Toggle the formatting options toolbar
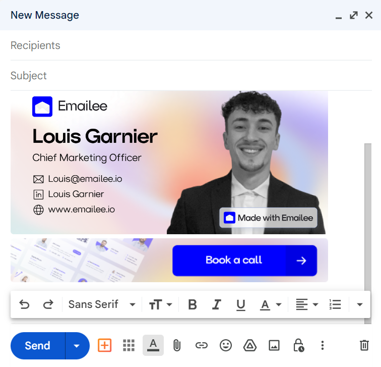Image resolution: width=381 pixels, height=367 pixels. pyautogui.click(x=153, y=345)
